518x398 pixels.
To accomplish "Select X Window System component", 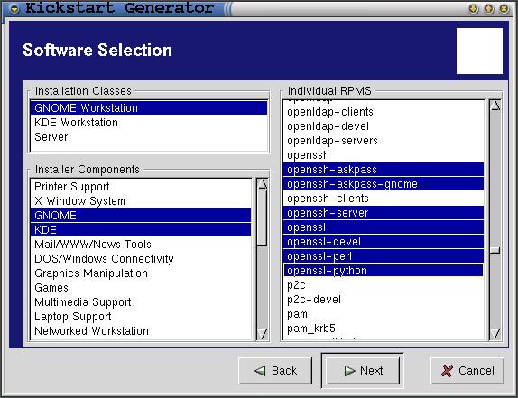I will click(x=141, y=201).
